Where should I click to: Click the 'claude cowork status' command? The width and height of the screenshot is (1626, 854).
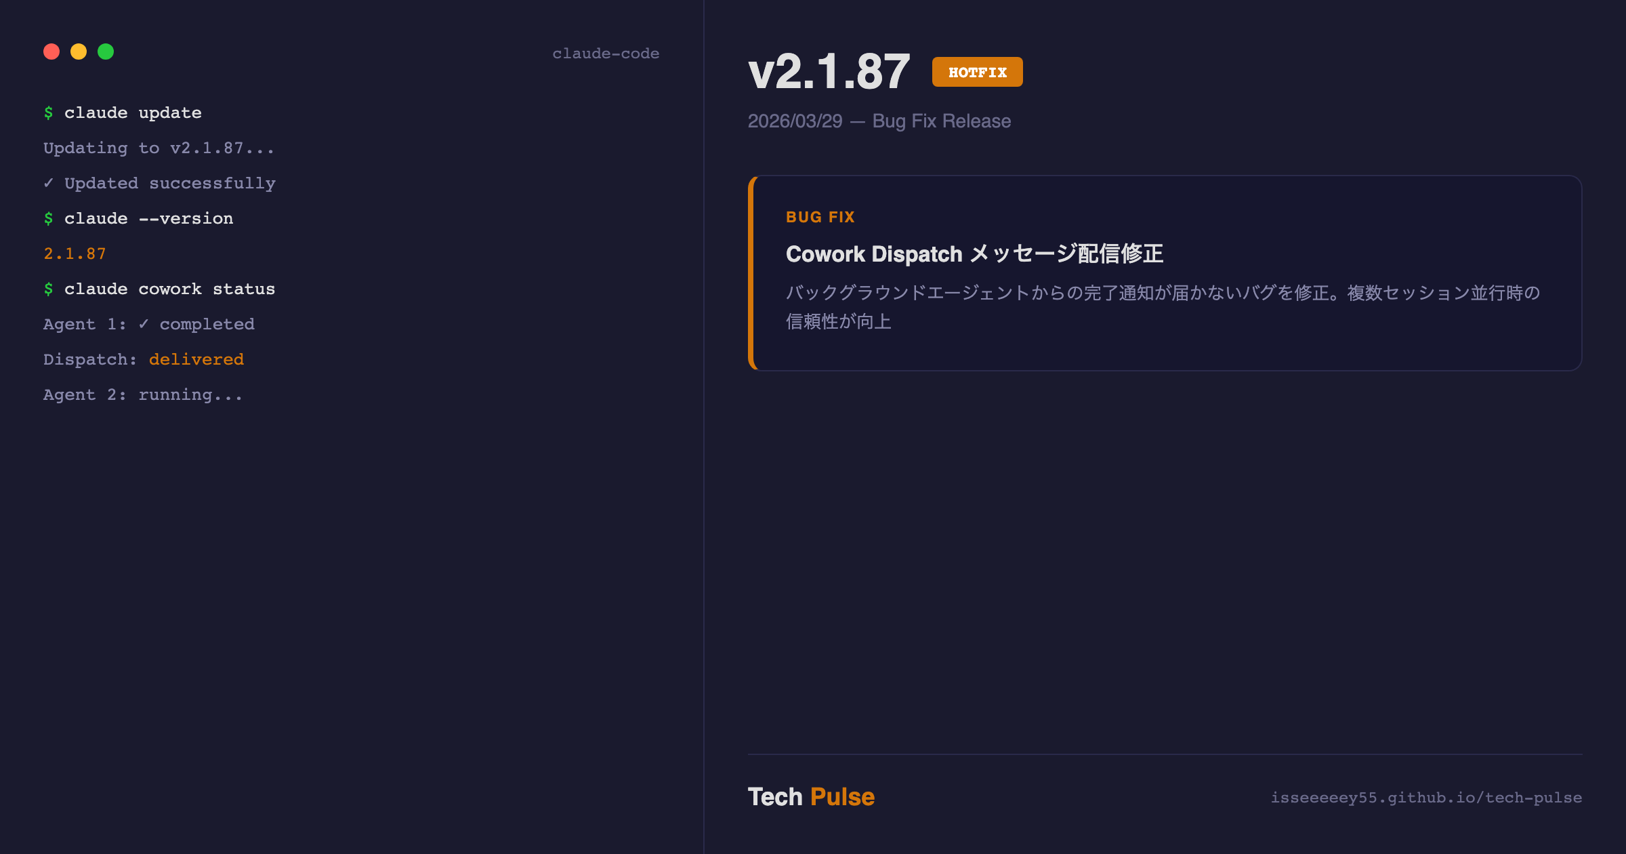tap(169, 289)
